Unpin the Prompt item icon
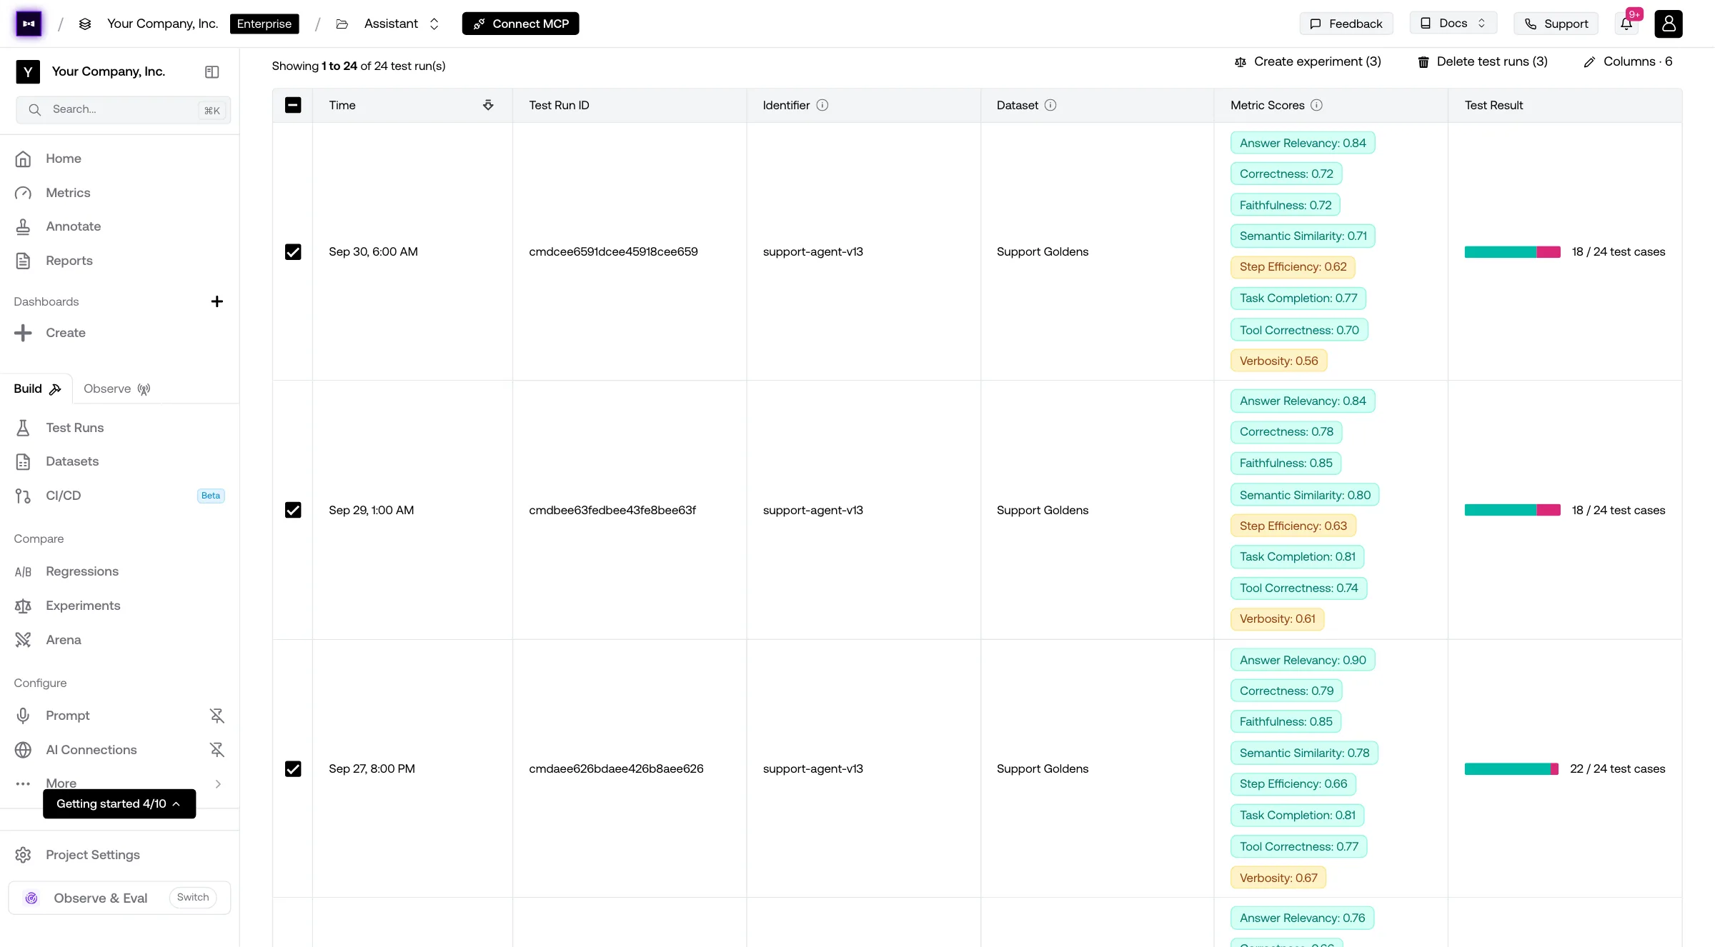1715x947 pixels. pos(217,716)
